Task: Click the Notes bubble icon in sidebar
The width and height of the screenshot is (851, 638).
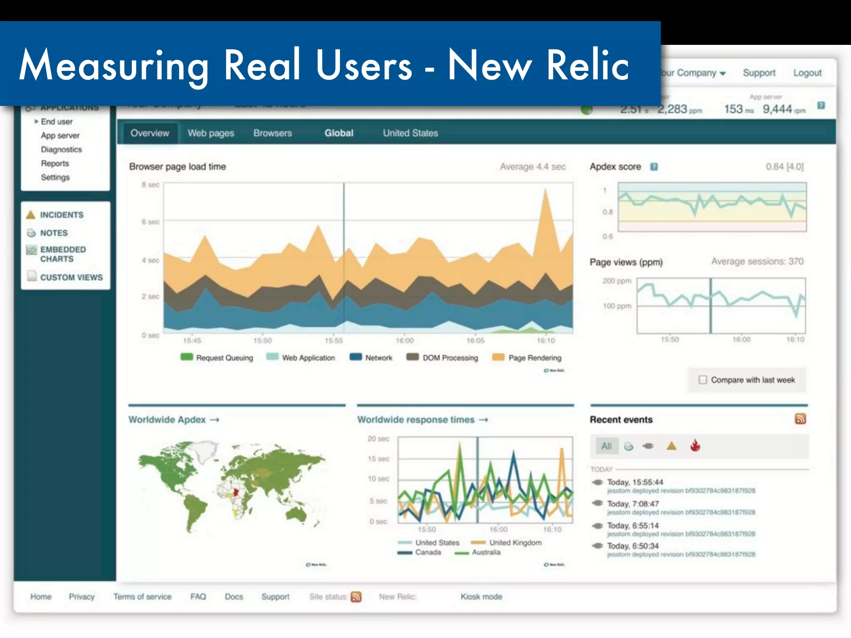Action: [x=31, y=233]
